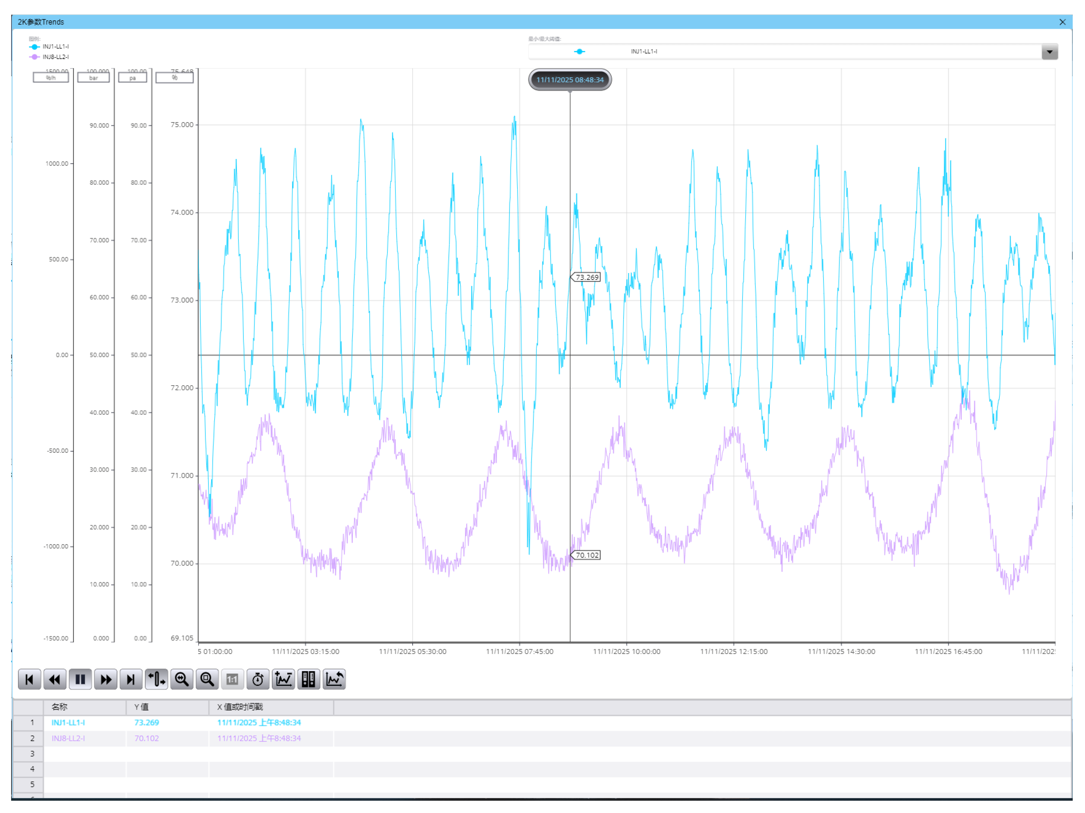
Task: Click the rewind backward button
Action: (55, 679)
